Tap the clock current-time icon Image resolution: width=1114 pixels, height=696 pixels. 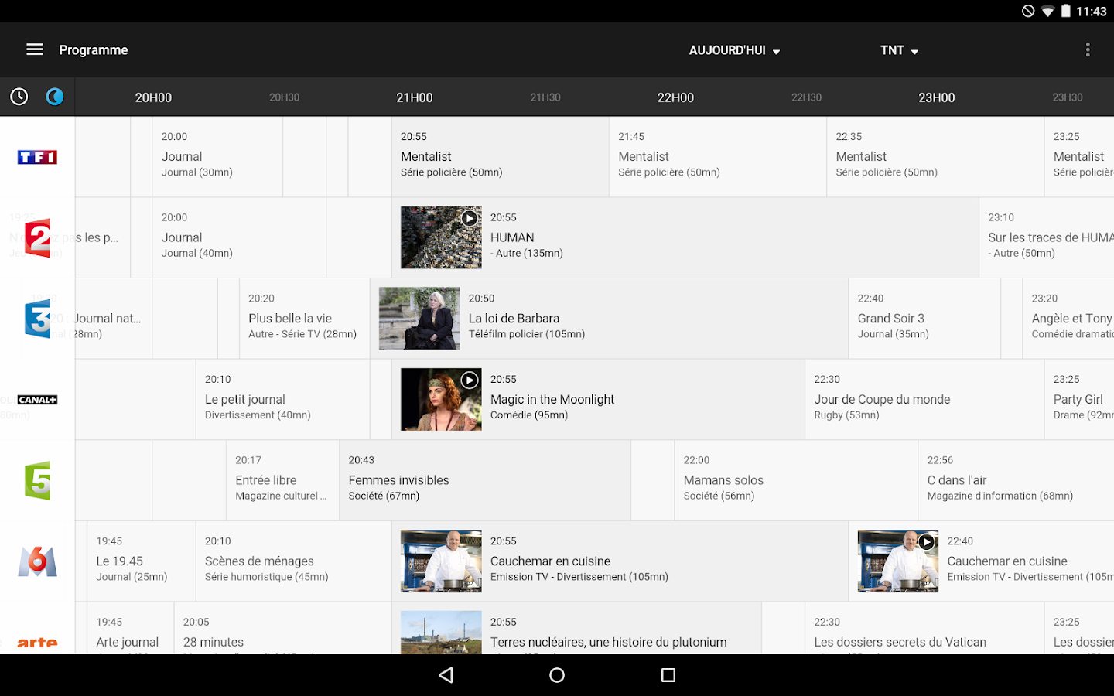[19, 97]
